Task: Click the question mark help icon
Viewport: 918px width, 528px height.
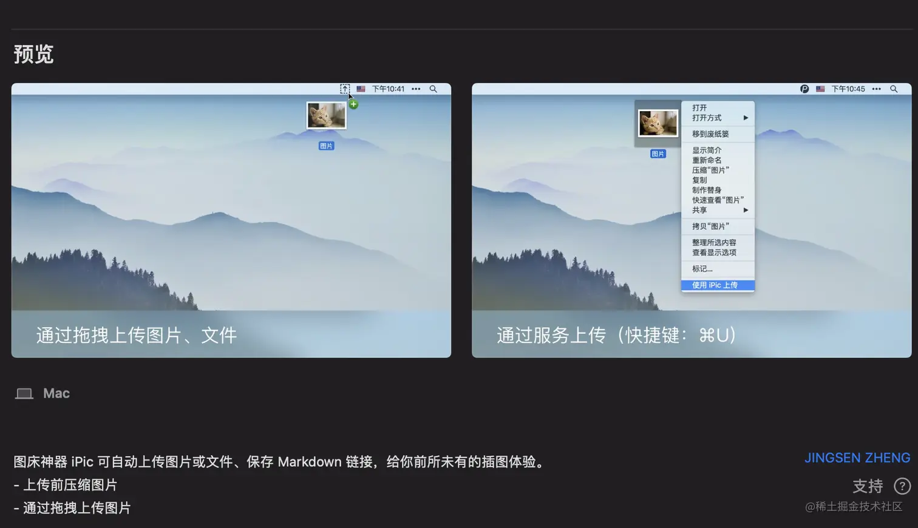Action: coord(902,486)
